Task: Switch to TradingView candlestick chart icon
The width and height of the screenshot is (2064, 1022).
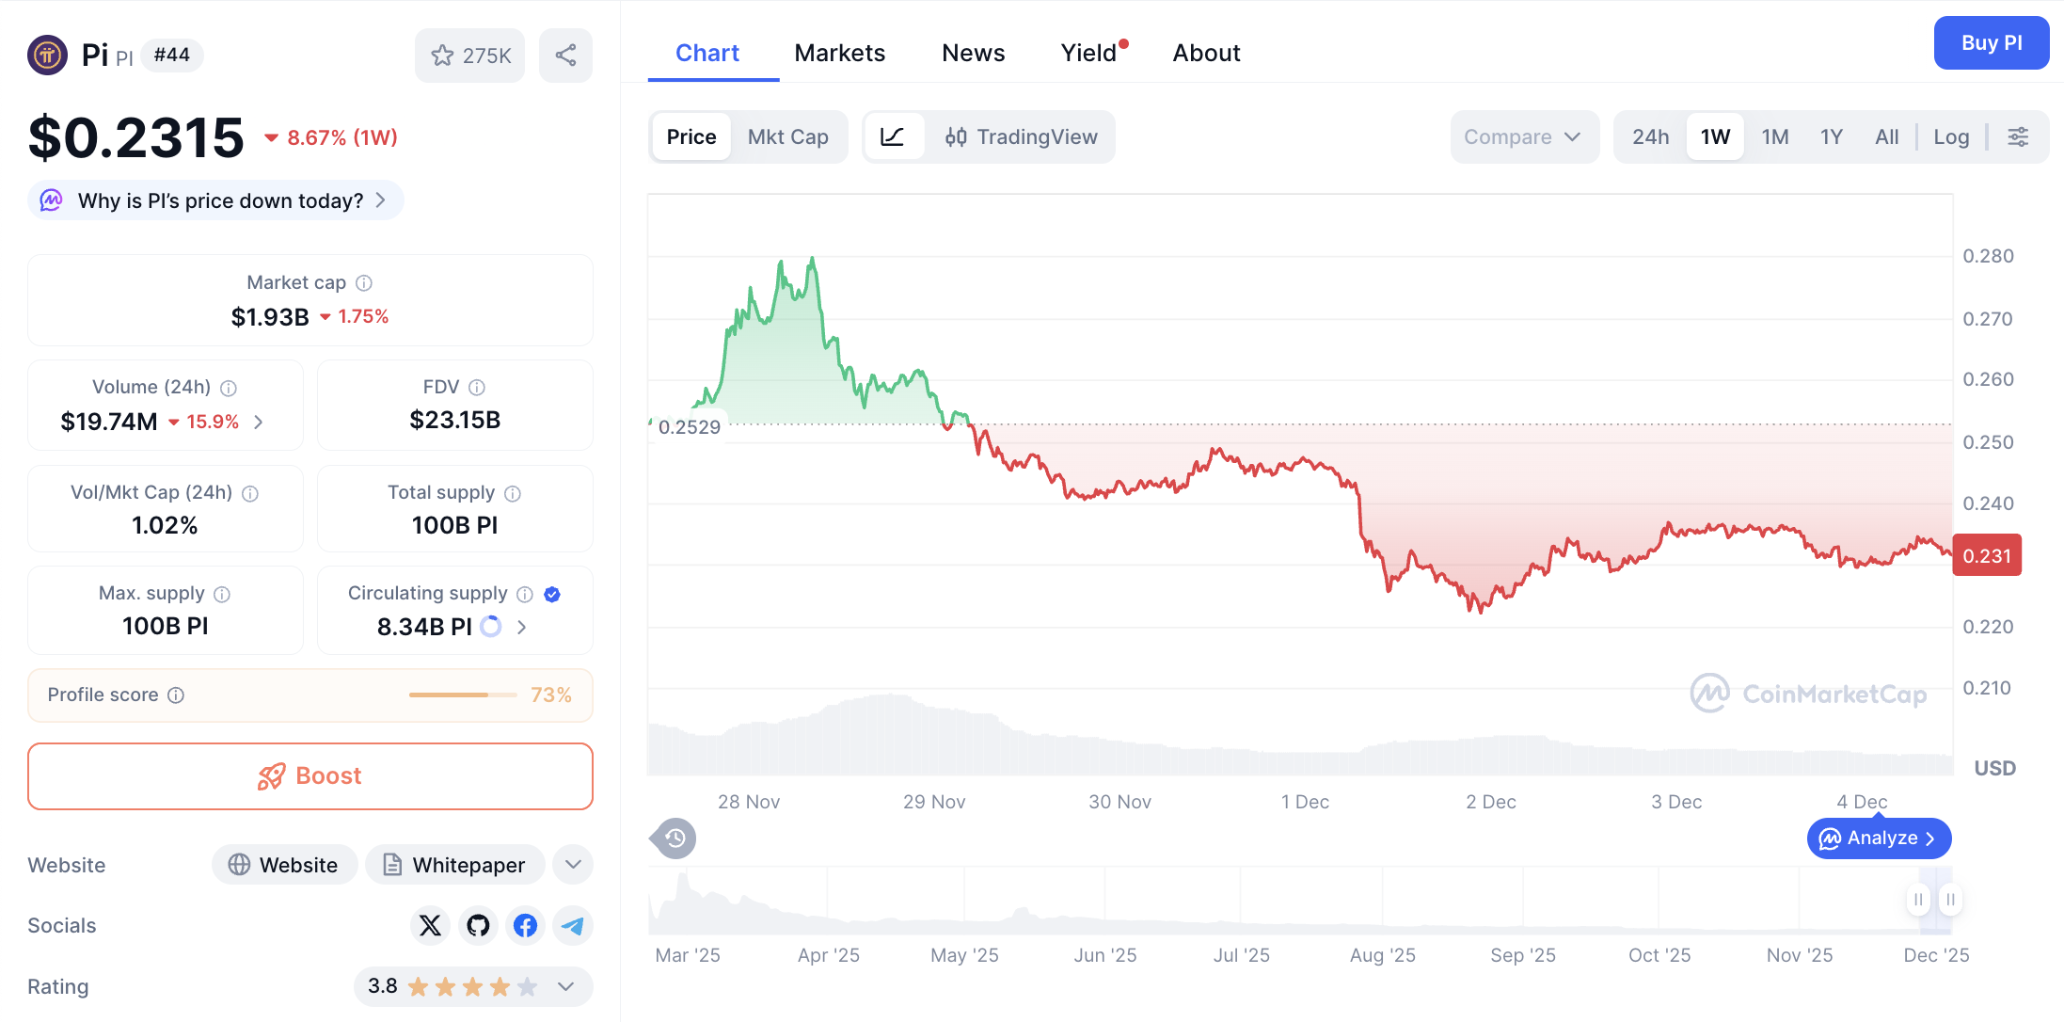Action: point(957,136)
